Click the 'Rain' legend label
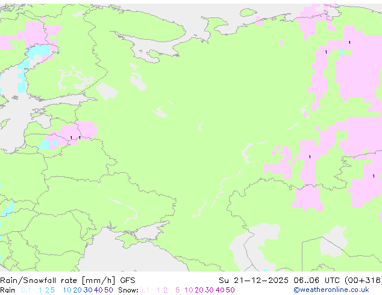The image size is (382, 295). tap(8, 290)
